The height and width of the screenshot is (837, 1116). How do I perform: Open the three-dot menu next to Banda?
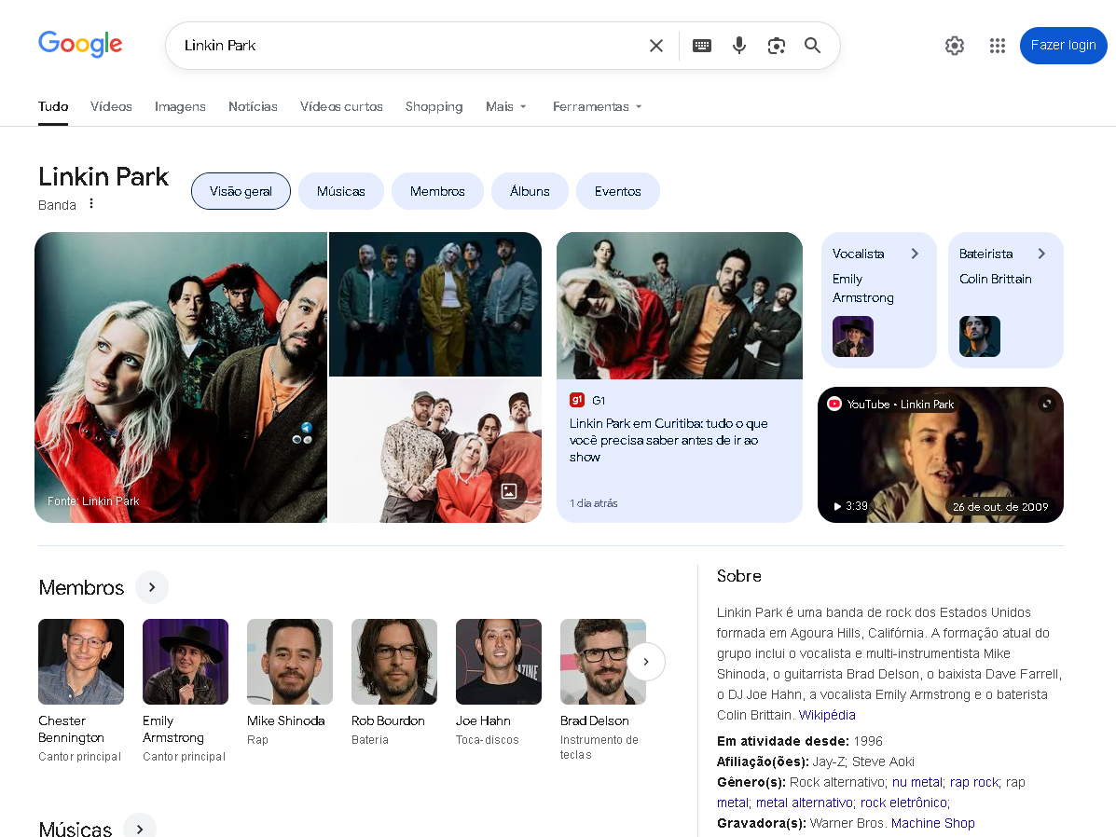point(91,203)
